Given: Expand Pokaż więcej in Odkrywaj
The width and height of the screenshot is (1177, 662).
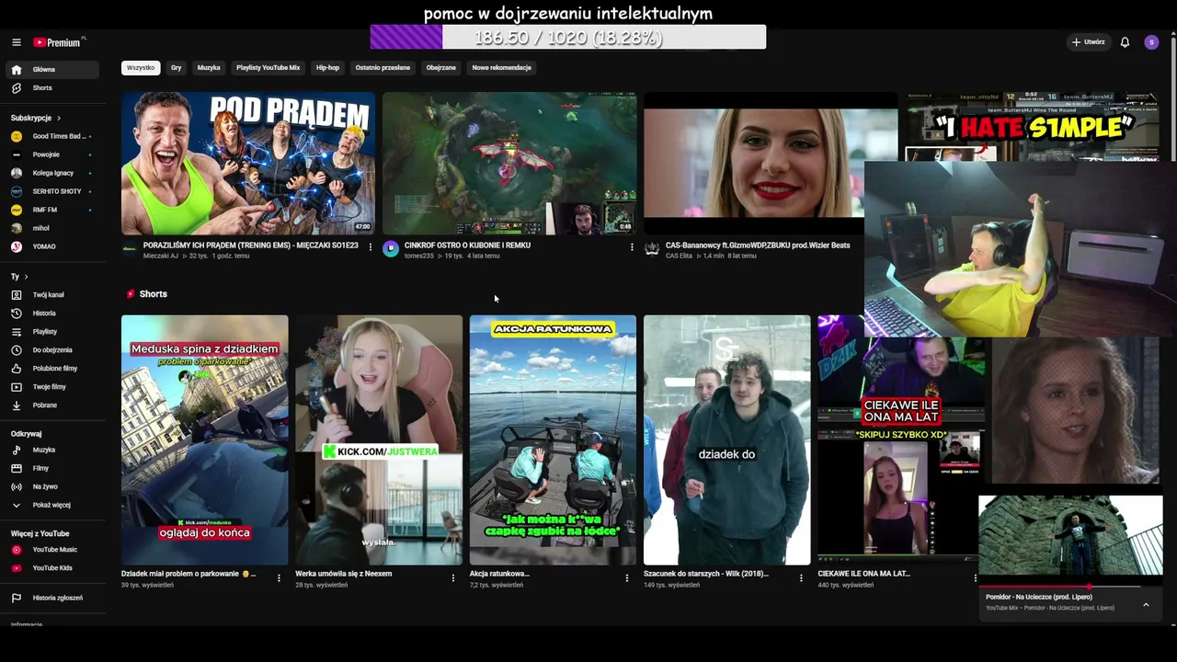Looking at the screenshot, I should pyautogui.click(x=53, y=506).
